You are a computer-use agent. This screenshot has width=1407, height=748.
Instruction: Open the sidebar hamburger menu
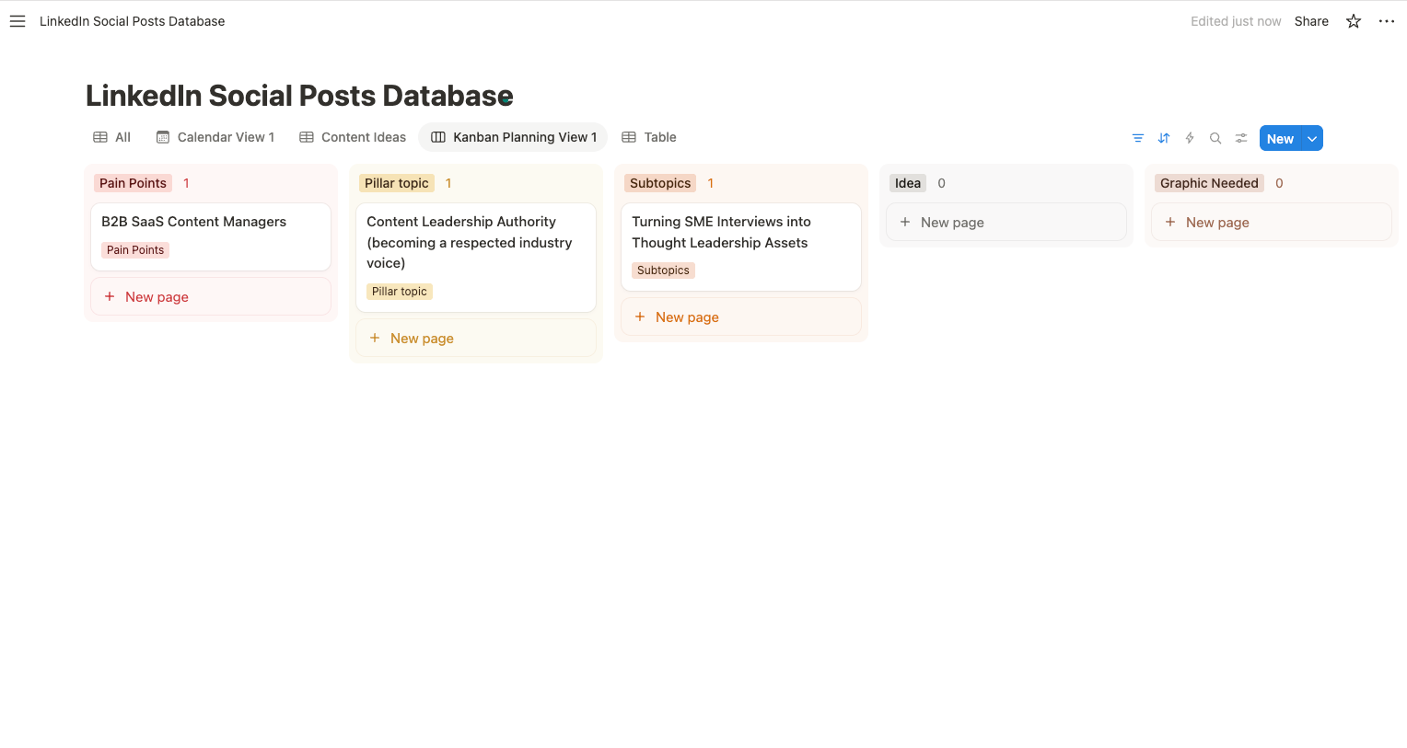(x=17, y=21)
